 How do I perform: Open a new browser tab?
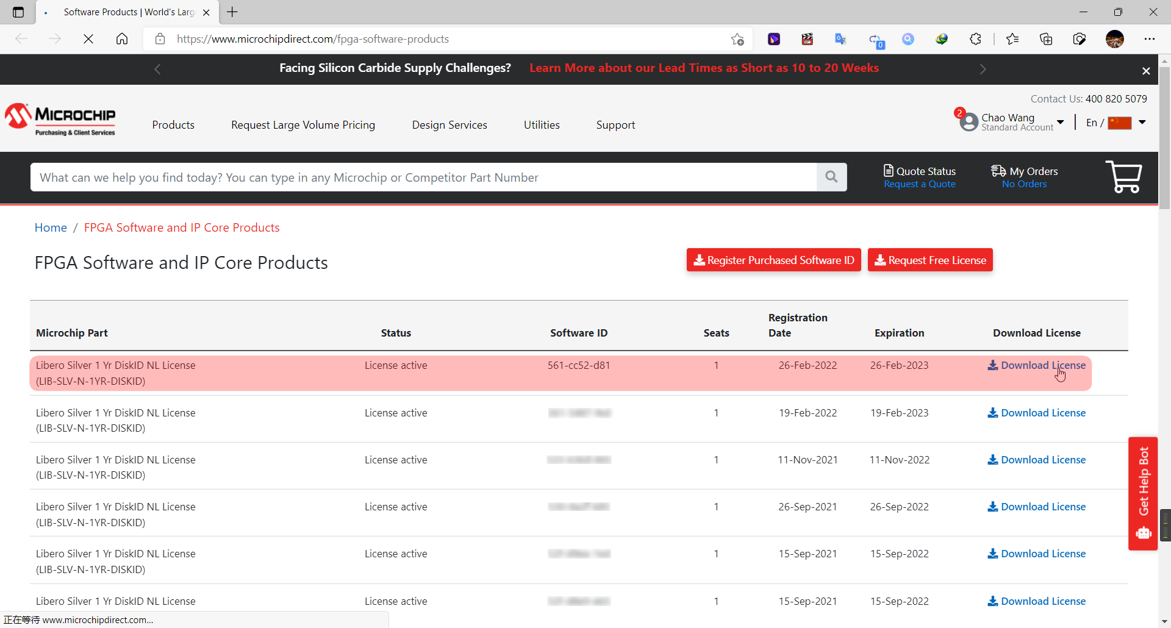click(x=232, y=12)
